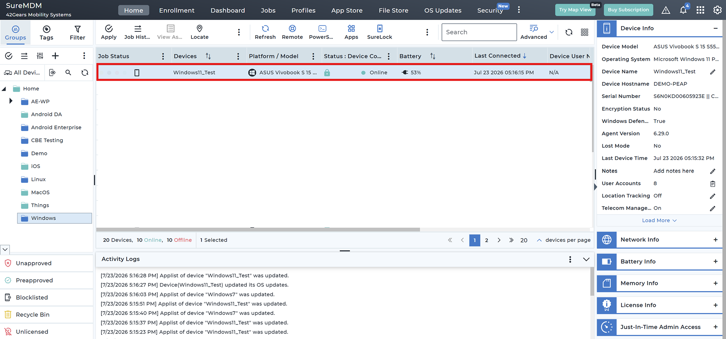Edit the Device Name field
The width and height of the screenshot is (726, 339).
pyautogui.click(x=713, y=72)
